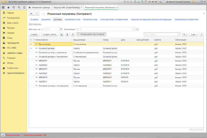
Task: Open the notifications bell icon
Action: [24, 7]
